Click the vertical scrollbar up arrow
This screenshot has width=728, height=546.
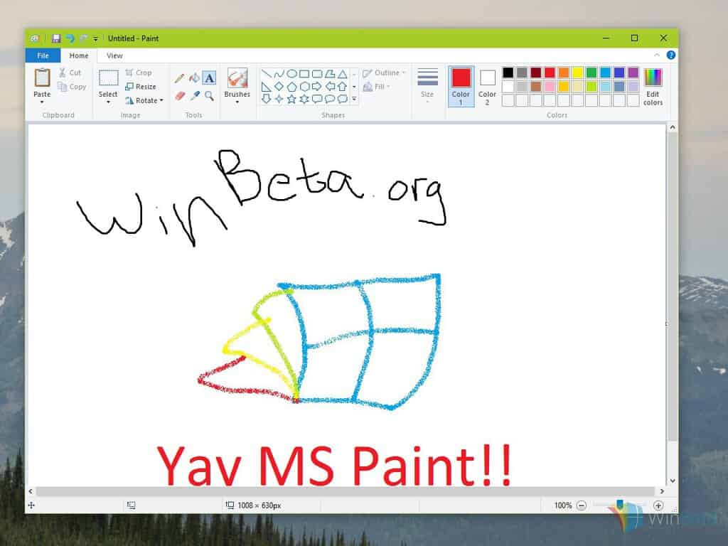pyautogui.click(x=673, y=127)
